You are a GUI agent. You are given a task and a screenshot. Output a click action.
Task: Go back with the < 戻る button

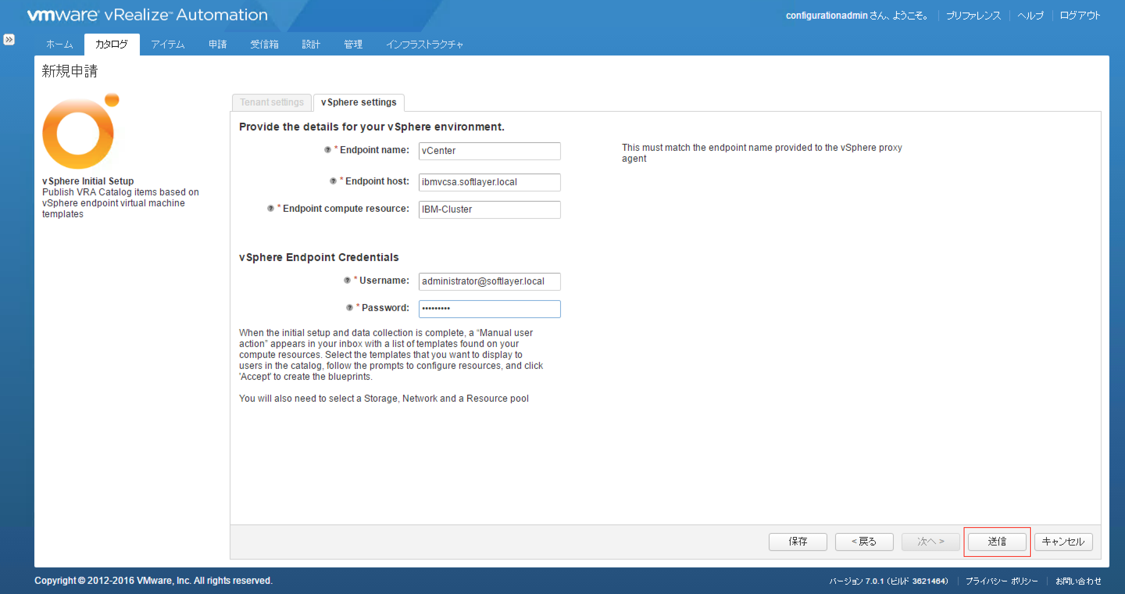click(864, 542)
